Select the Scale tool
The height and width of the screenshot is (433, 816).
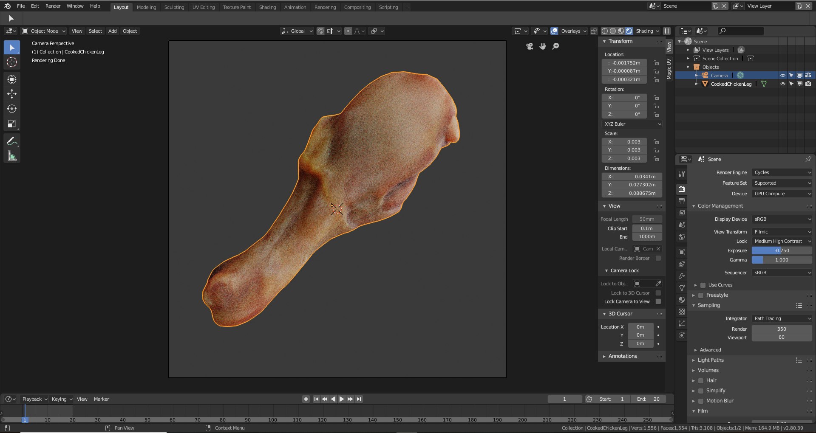pyautogui.click(x=12, y=124)
